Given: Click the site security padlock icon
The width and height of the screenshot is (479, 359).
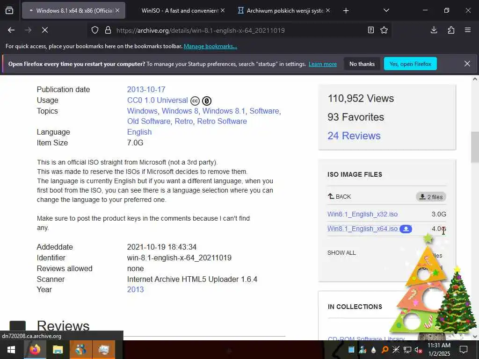Looking at the screenshot, I should 108,30.
